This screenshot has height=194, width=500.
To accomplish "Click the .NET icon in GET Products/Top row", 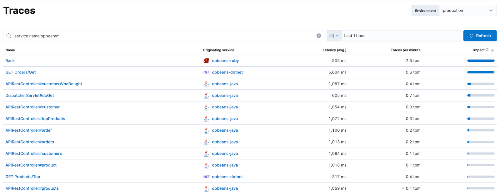I will tap(206, 177).
